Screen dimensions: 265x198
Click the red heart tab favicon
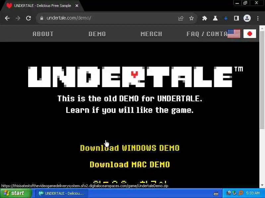tap(9, 6)
